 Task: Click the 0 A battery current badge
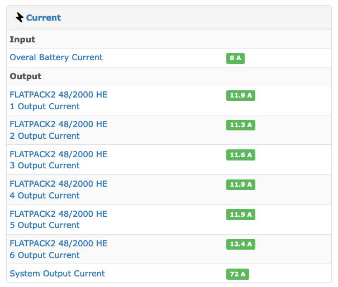pos(235,59)
